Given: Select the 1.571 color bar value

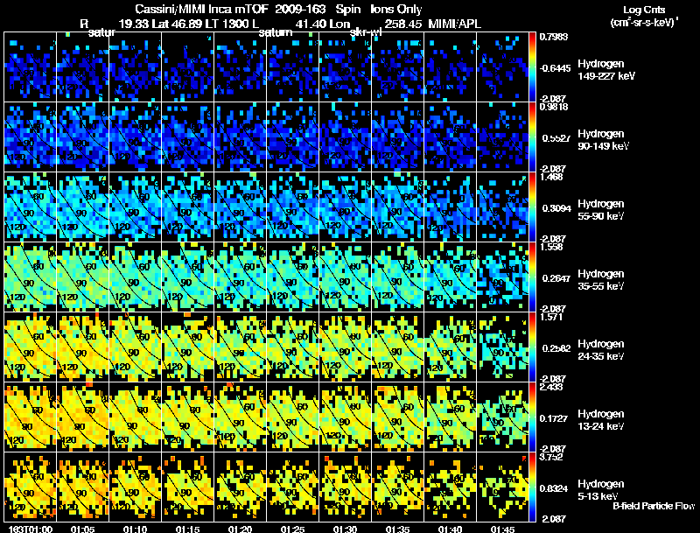Looking at the screenshot, I should click(x=551, y=317).
